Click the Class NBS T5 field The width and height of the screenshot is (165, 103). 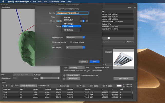(x=53, y=86)
